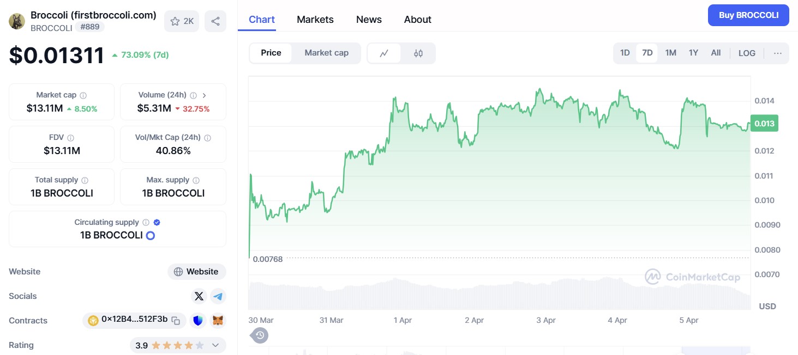Toggle chart to Market cap
Image resolution: width=798 pixels, height=355 pixels.
coord(326,53)
